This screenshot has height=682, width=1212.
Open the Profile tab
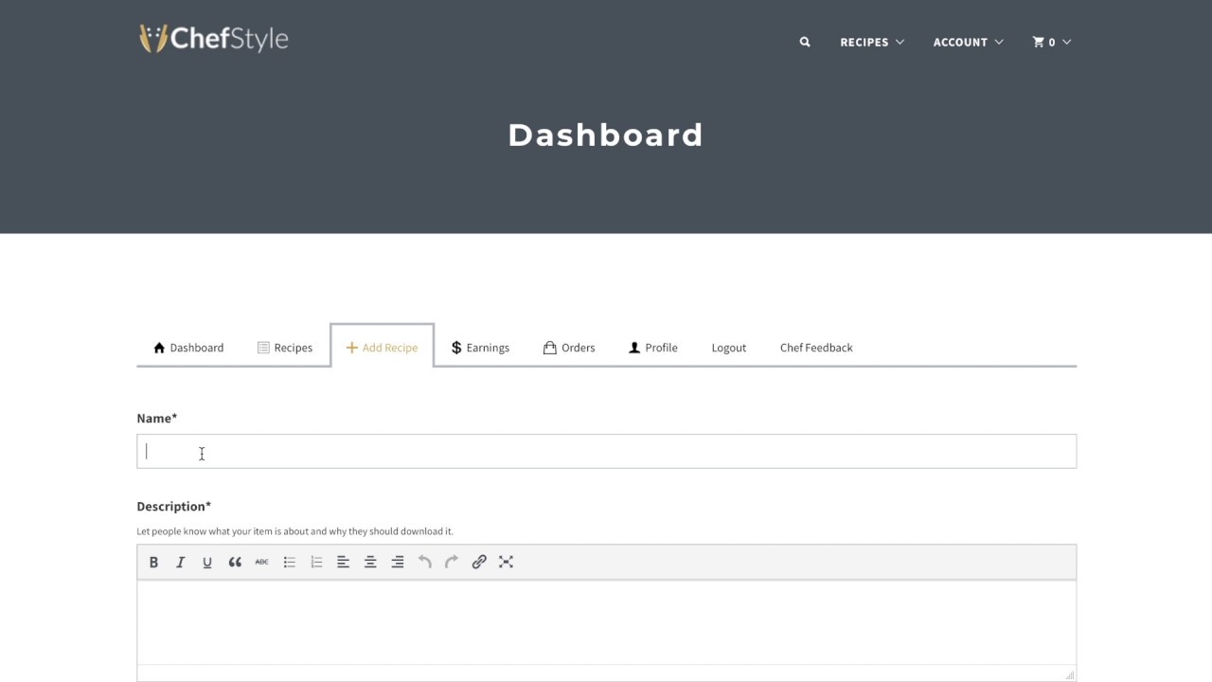(x=653, y=348)
